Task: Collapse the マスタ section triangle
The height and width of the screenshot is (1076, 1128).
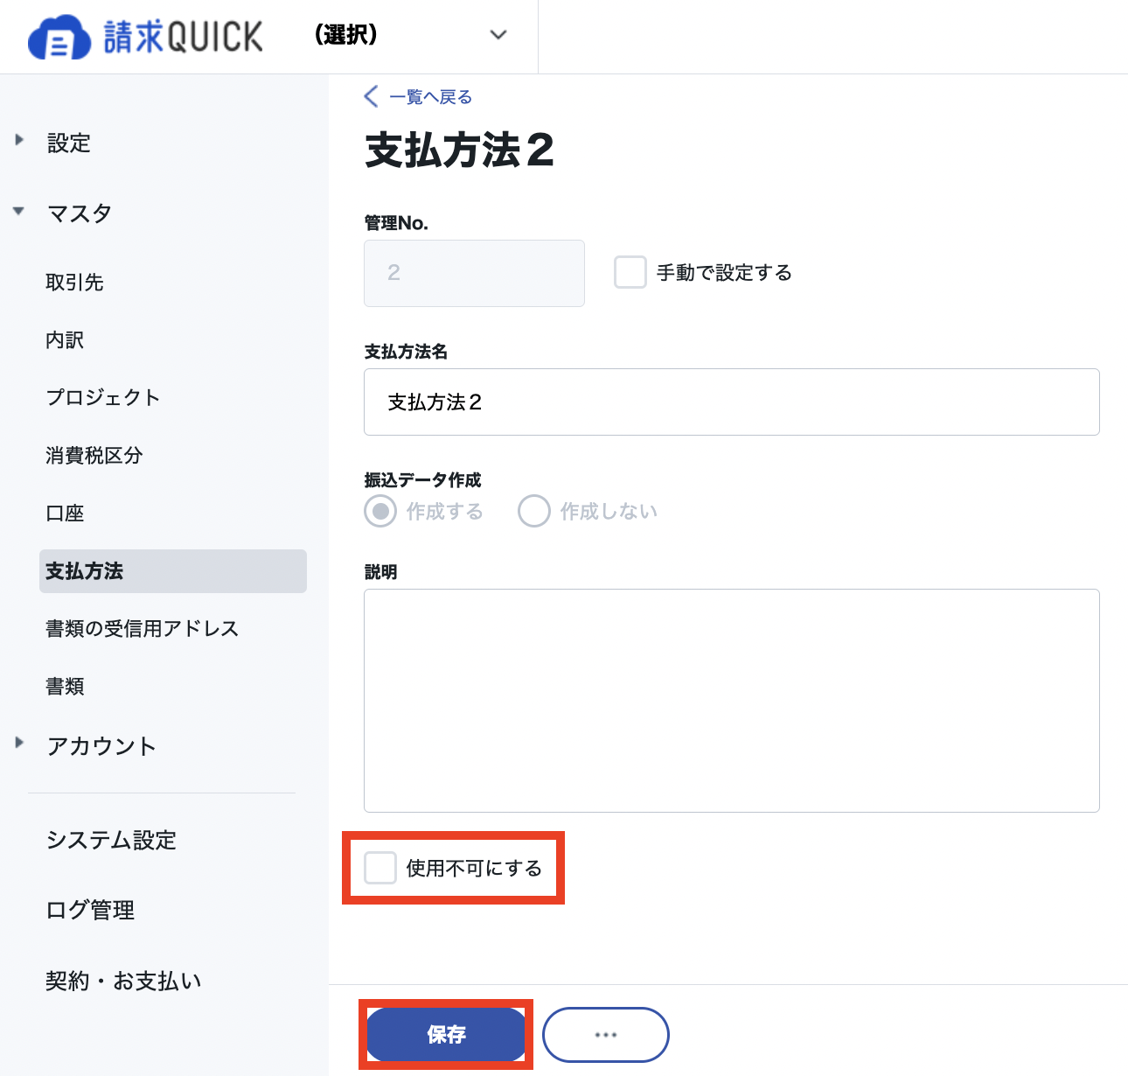Action: point(19,211)
